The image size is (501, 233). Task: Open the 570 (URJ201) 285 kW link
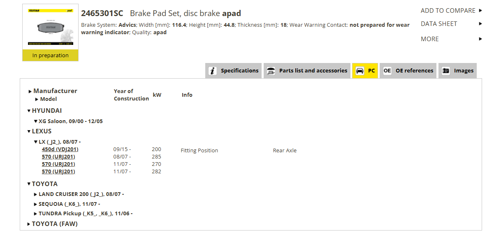(58, 157)
